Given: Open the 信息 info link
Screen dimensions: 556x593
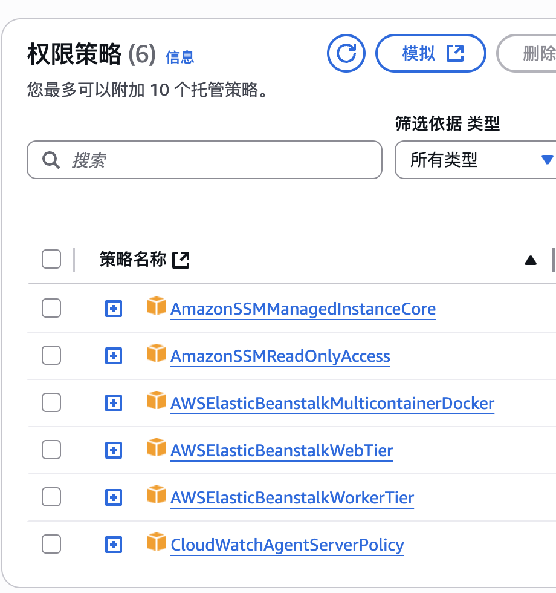Looking at the screenshot, I should click(x=180, y=57).
